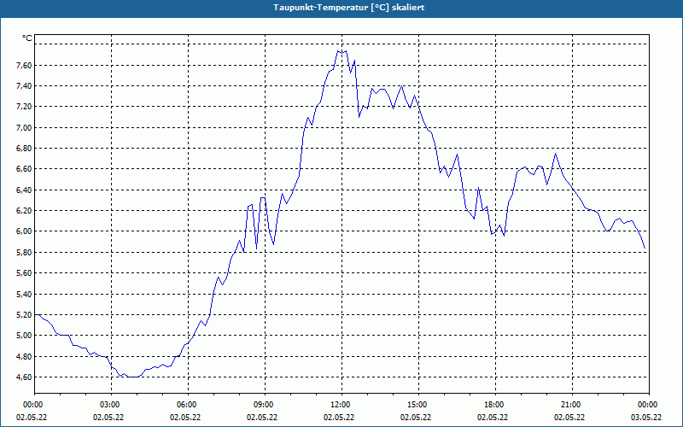Click the 6,40 y-axis value
683x427 pixels.
[x=24, y=190]
